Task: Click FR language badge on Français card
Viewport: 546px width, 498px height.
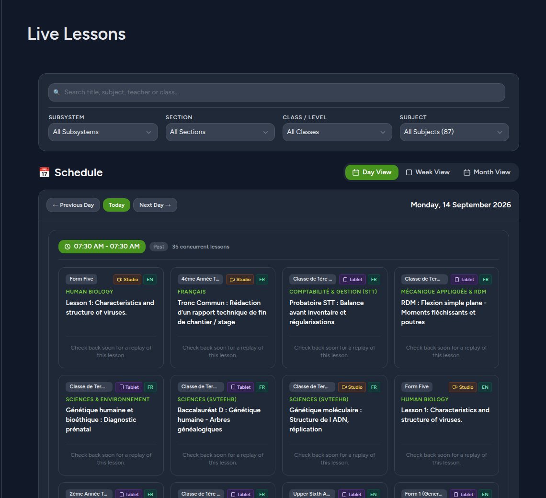Action: click(262, 279)
